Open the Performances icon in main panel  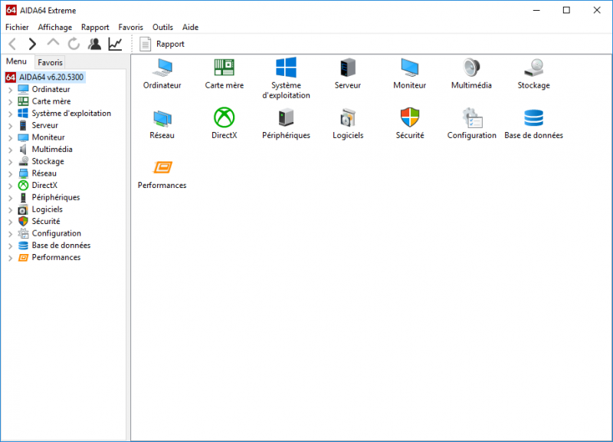(162, 167)
